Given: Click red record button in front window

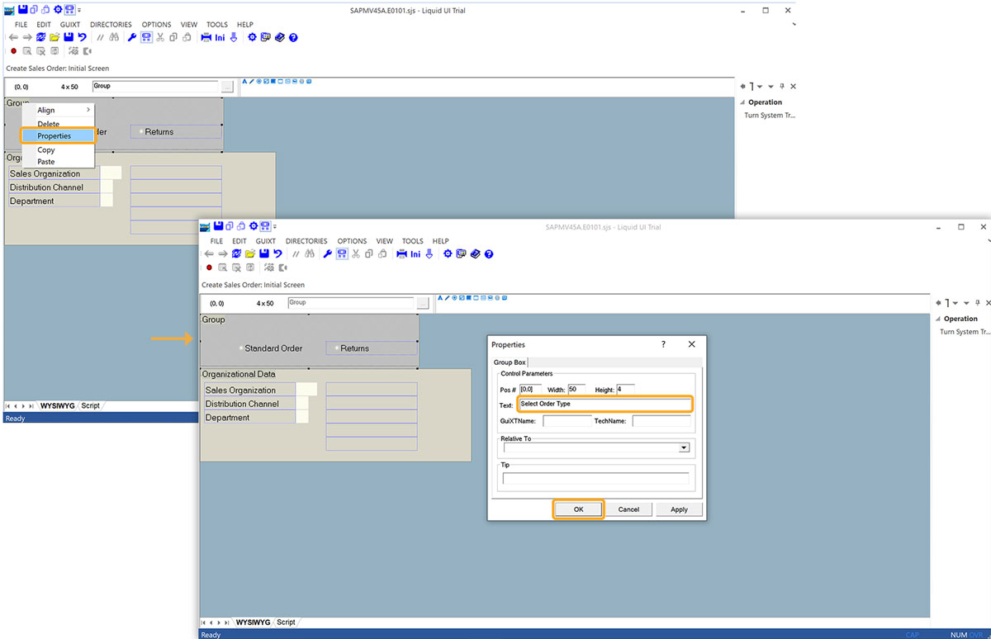Looking at the screenshot, I should click(x=209, y=267).
